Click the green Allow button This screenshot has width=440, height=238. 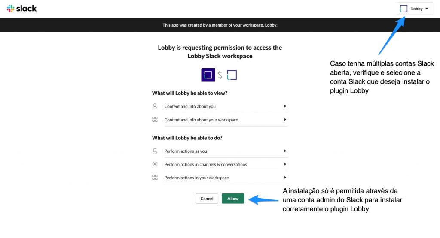[233, 199]
